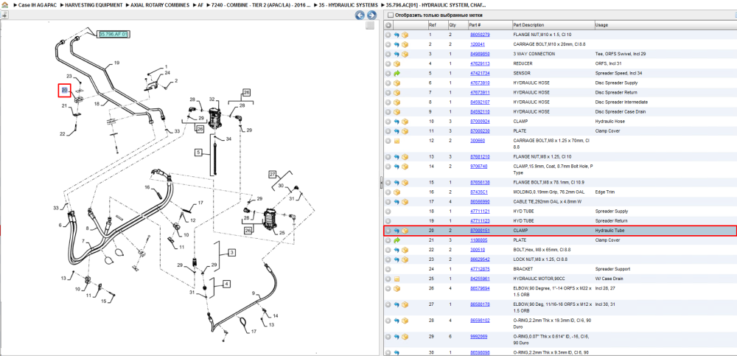Click boxed callout 27 on the diagram
737x356 pixels.
tap(272, 174)
